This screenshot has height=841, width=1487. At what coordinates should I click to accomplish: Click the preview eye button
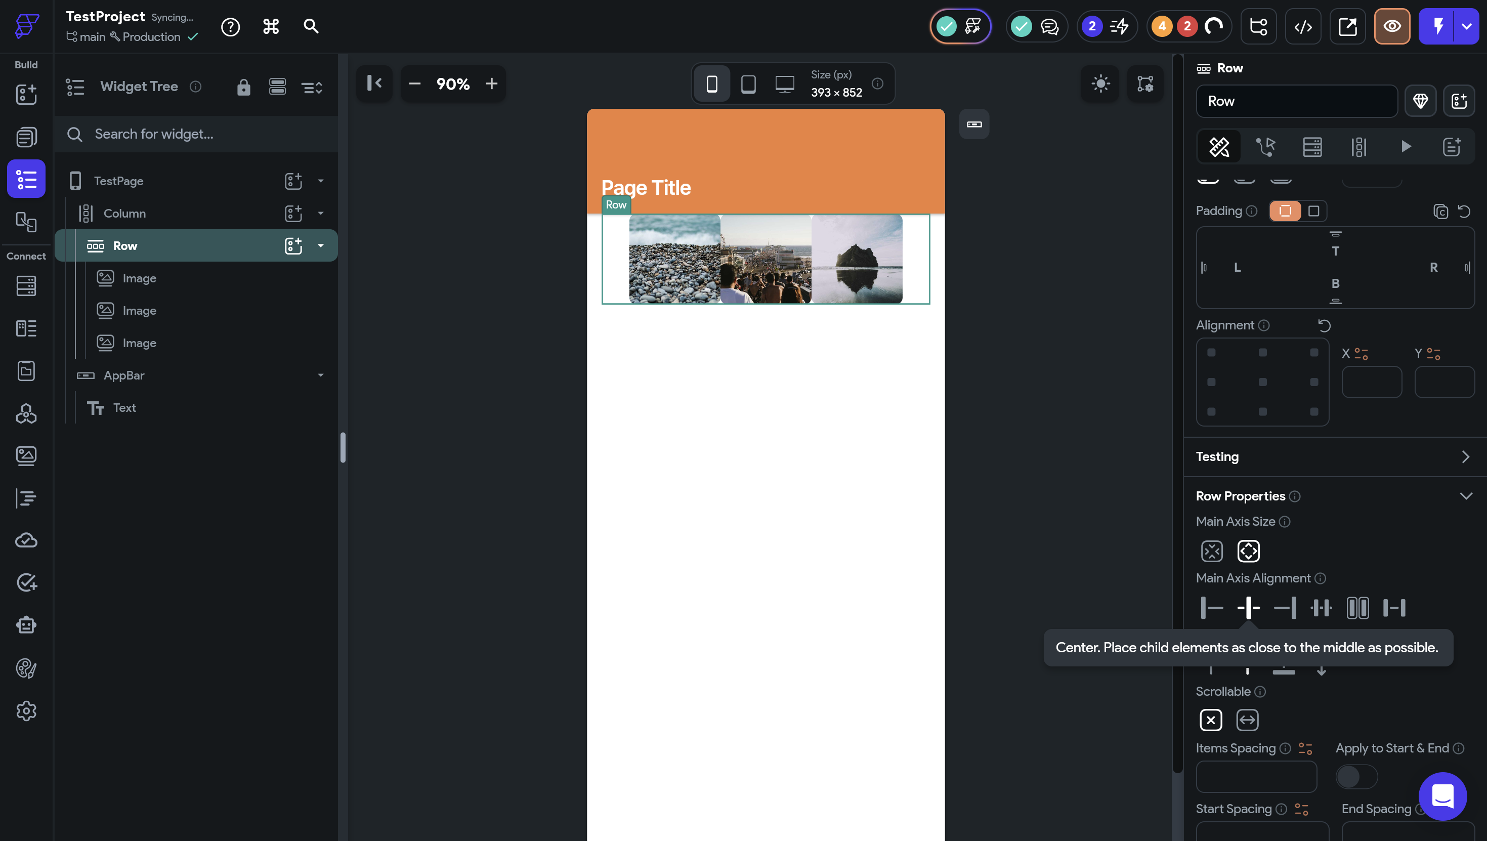(1392, 27)
